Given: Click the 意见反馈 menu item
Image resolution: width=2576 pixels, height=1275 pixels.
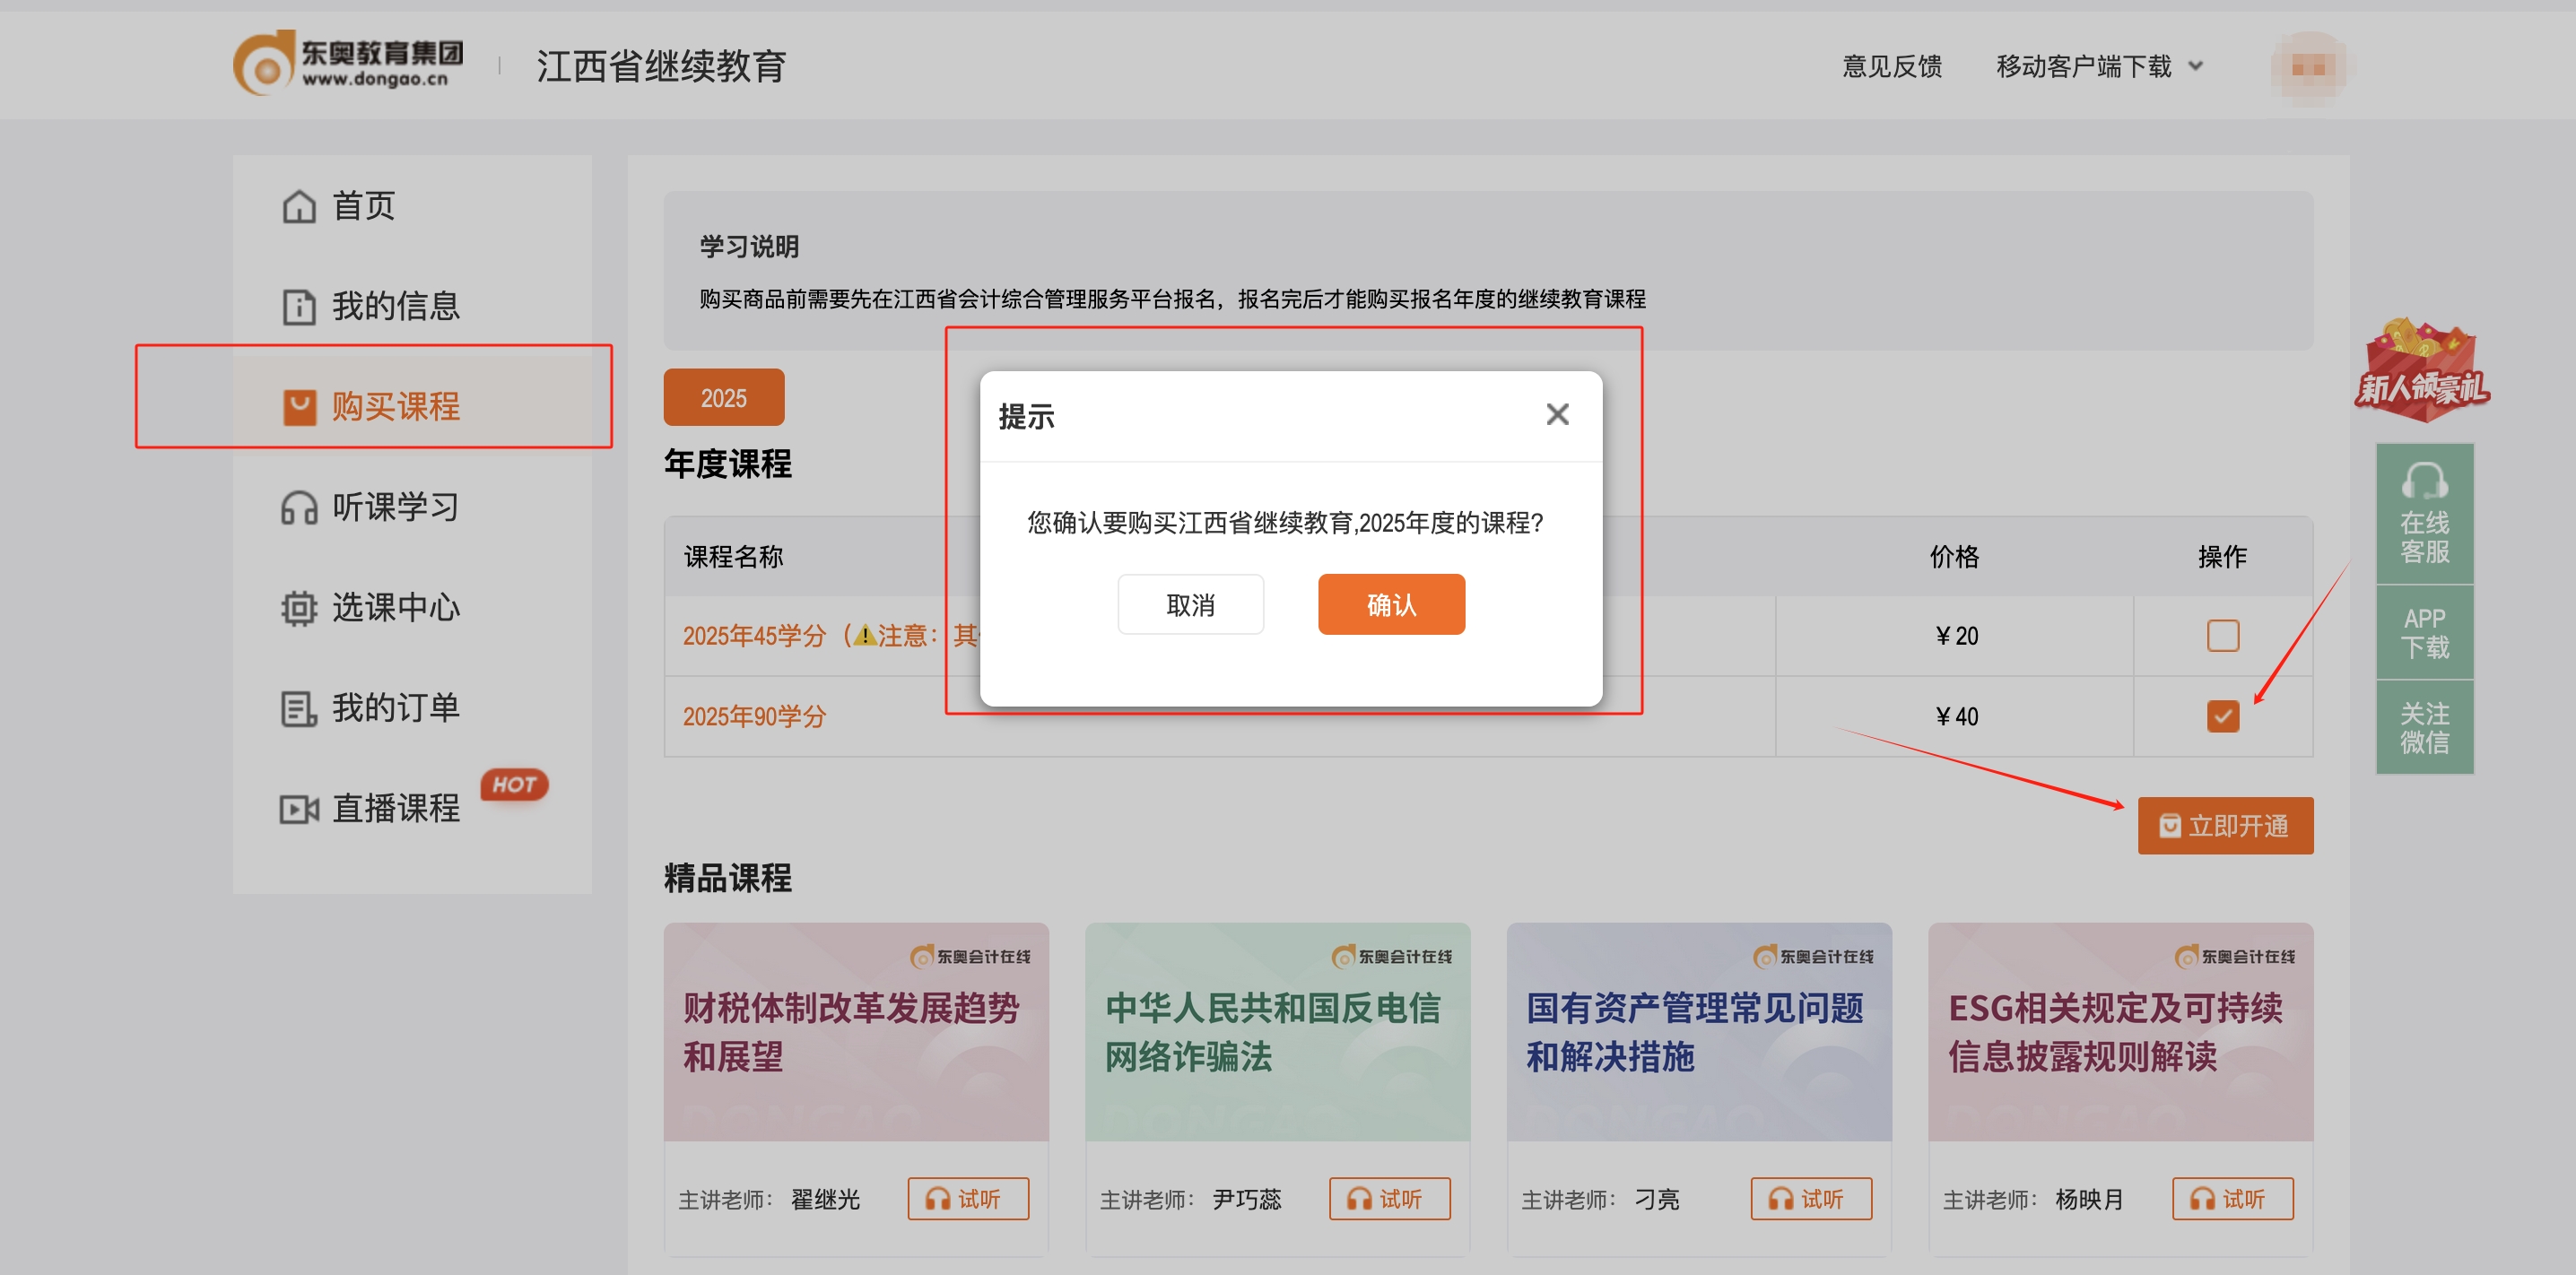Looking at the screenshot, I should [x=1892, y=65].
